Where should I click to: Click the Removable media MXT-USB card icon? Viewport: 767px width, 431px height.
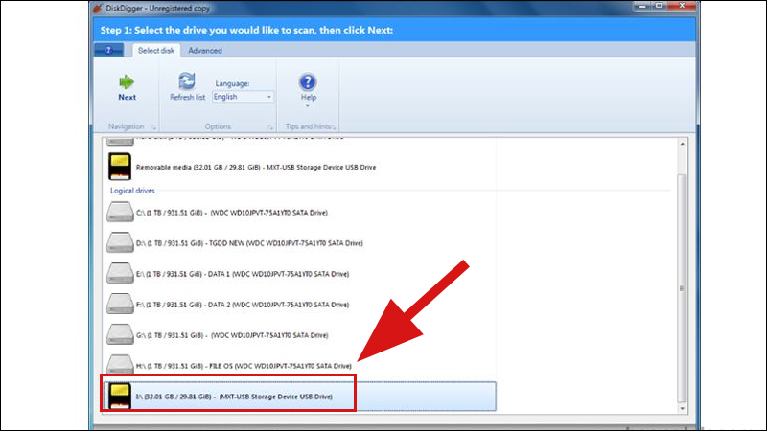[120, 167]
